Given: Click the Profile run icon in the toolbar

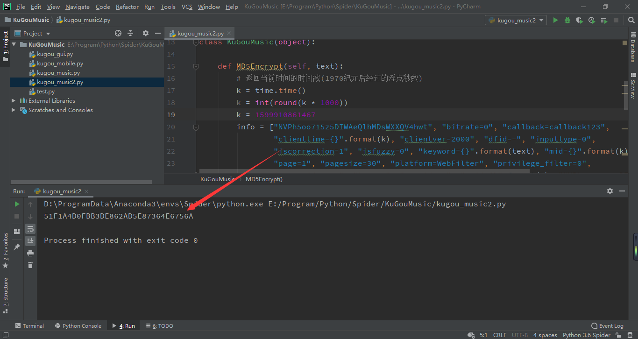Looking at the screenshot, I should 592,20.
